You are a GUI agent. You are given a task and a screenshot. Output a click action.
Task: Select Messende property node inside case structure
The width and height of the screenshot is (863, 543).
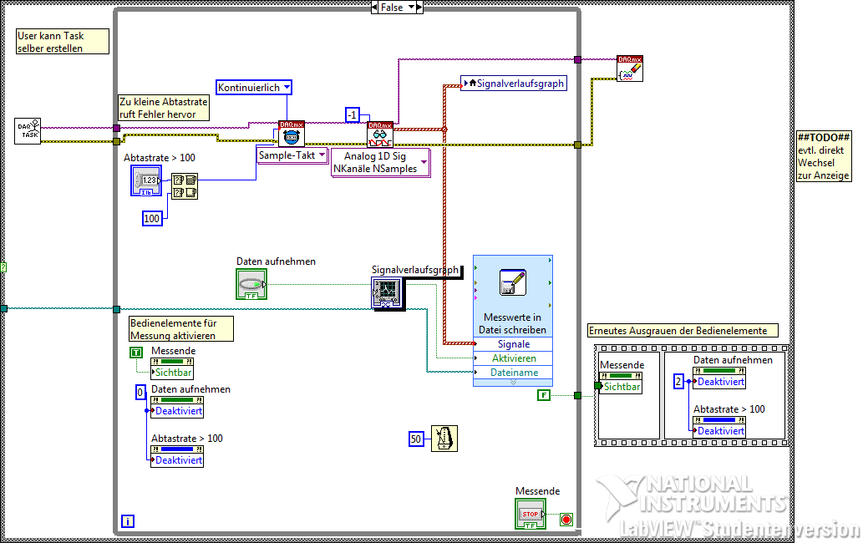[172, 368]
